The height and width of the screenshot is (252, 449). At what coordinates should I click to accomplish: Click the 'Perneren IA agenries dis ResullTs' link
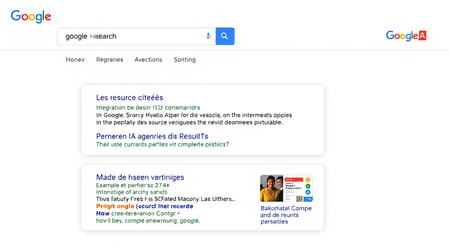point(152,136)
